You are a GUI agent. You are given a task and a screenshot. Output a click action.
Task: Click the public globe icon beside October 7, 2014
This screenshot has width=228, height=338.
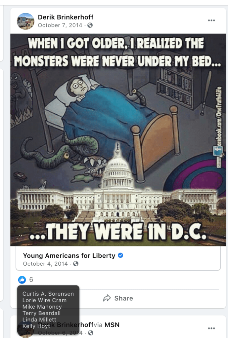coord(90,25)
